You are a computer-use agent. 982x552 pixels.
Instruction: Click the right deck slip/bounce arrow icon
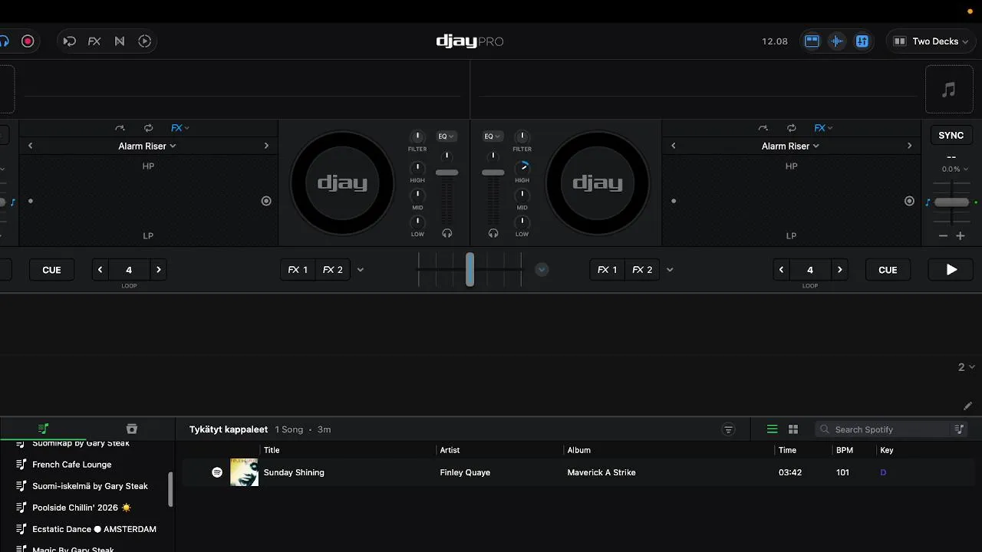click(763, 128)
